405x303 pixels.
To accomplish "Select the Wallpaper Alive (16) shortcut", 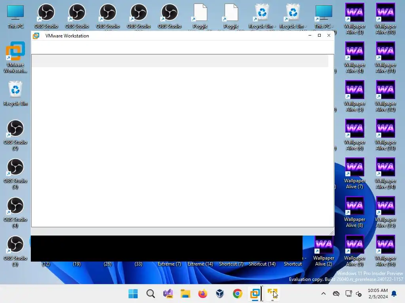I will pyautogui.click(x=385, y=251).
